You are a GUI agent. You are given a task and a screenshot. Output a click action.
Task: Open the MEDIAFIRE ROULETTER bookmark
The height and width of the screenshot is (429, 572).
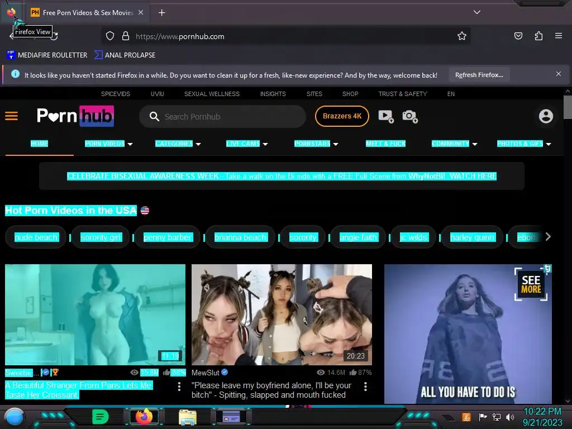tap(47, 55)
